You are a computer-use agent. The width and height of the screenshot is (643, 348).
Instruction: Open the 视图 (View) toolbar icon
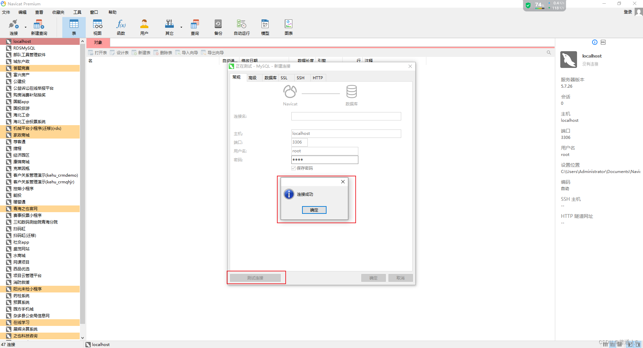(97, 27)
